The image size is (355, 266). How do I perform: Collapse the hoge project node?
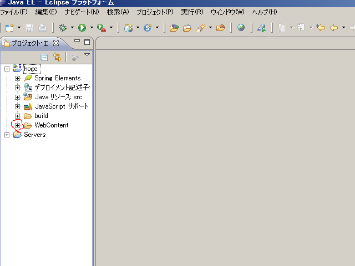[7, 69]
